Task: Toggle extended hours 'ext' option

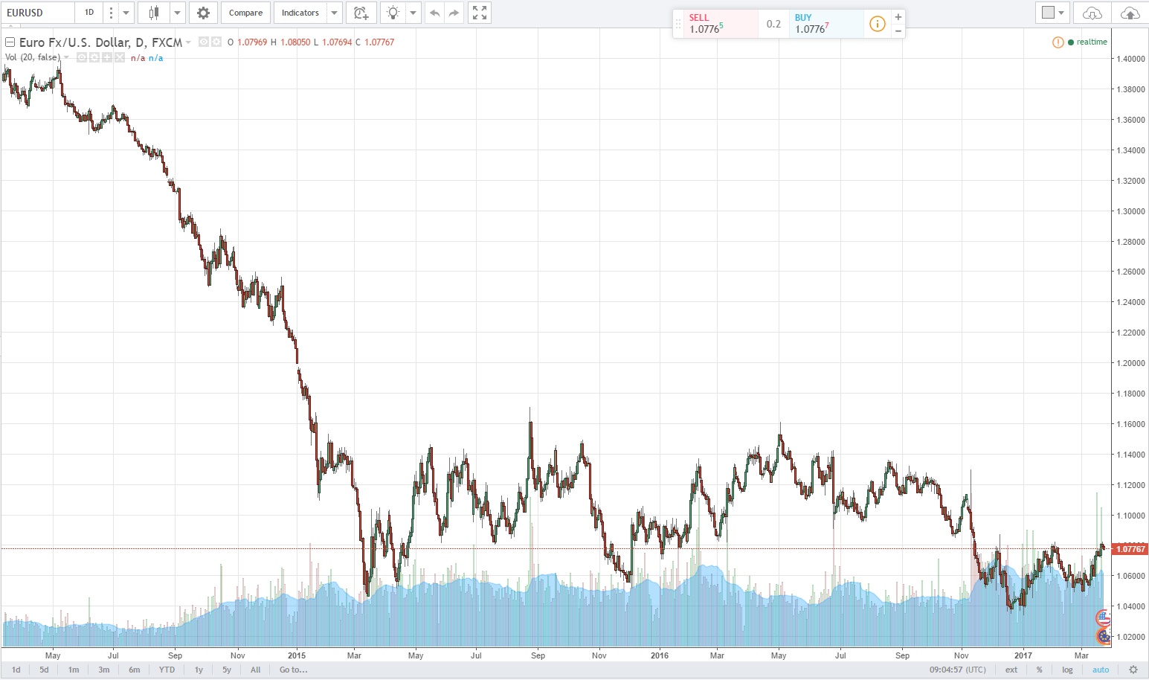Action: (x=1011, y=670)
